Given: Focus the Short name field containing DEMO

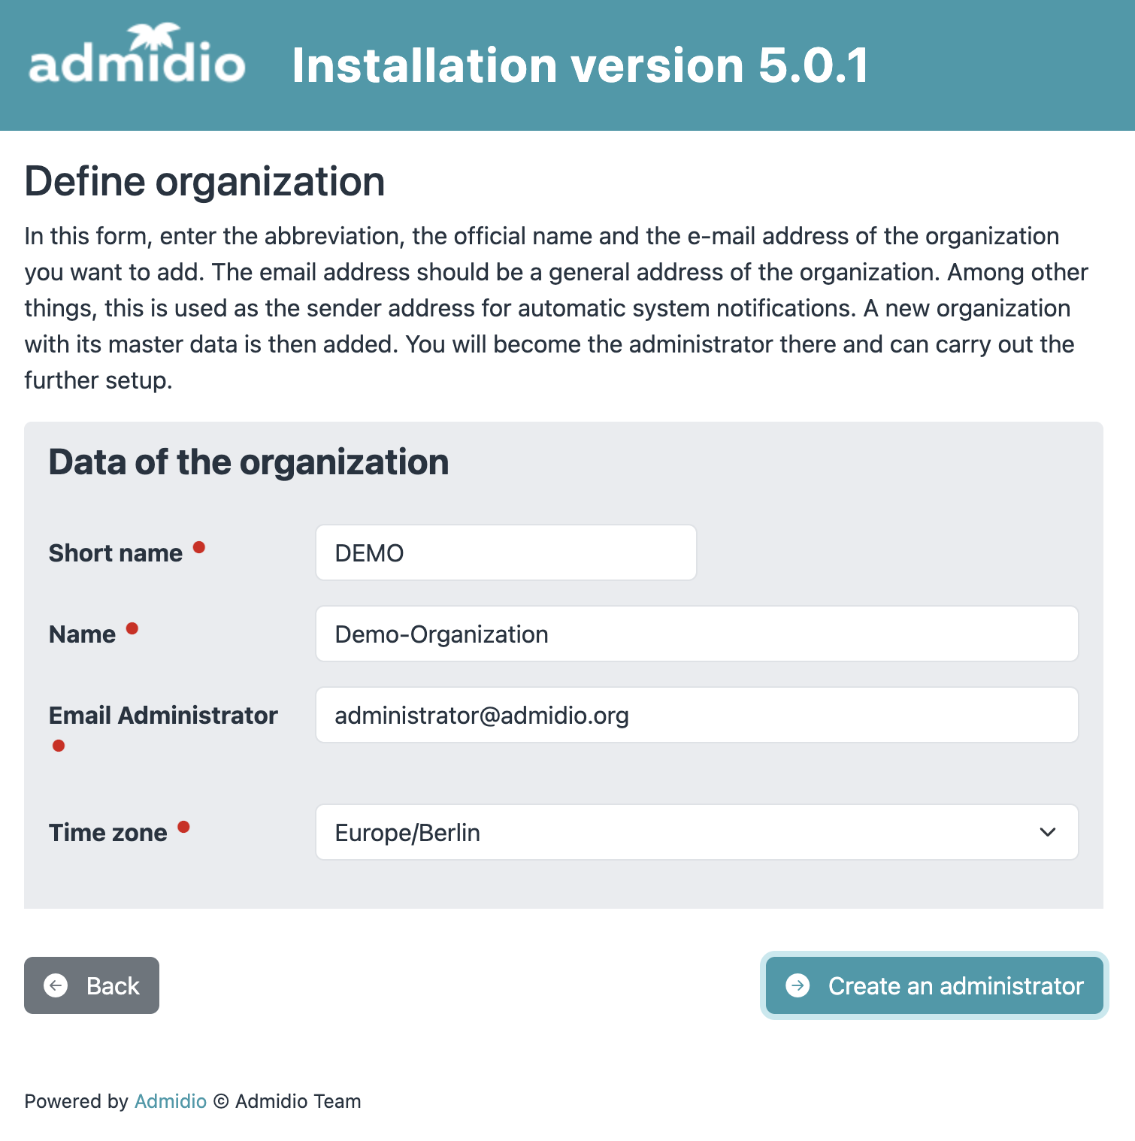Looking at the screenshot, I should click(505, 552).
